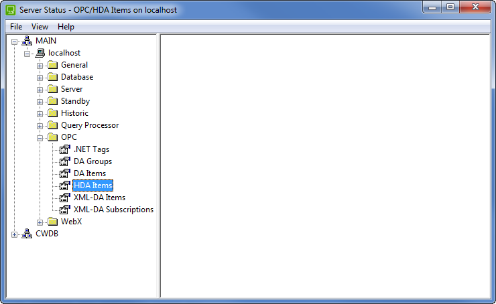Expand the General folder node
Screen dimensions: 496x304
point(40,65)
